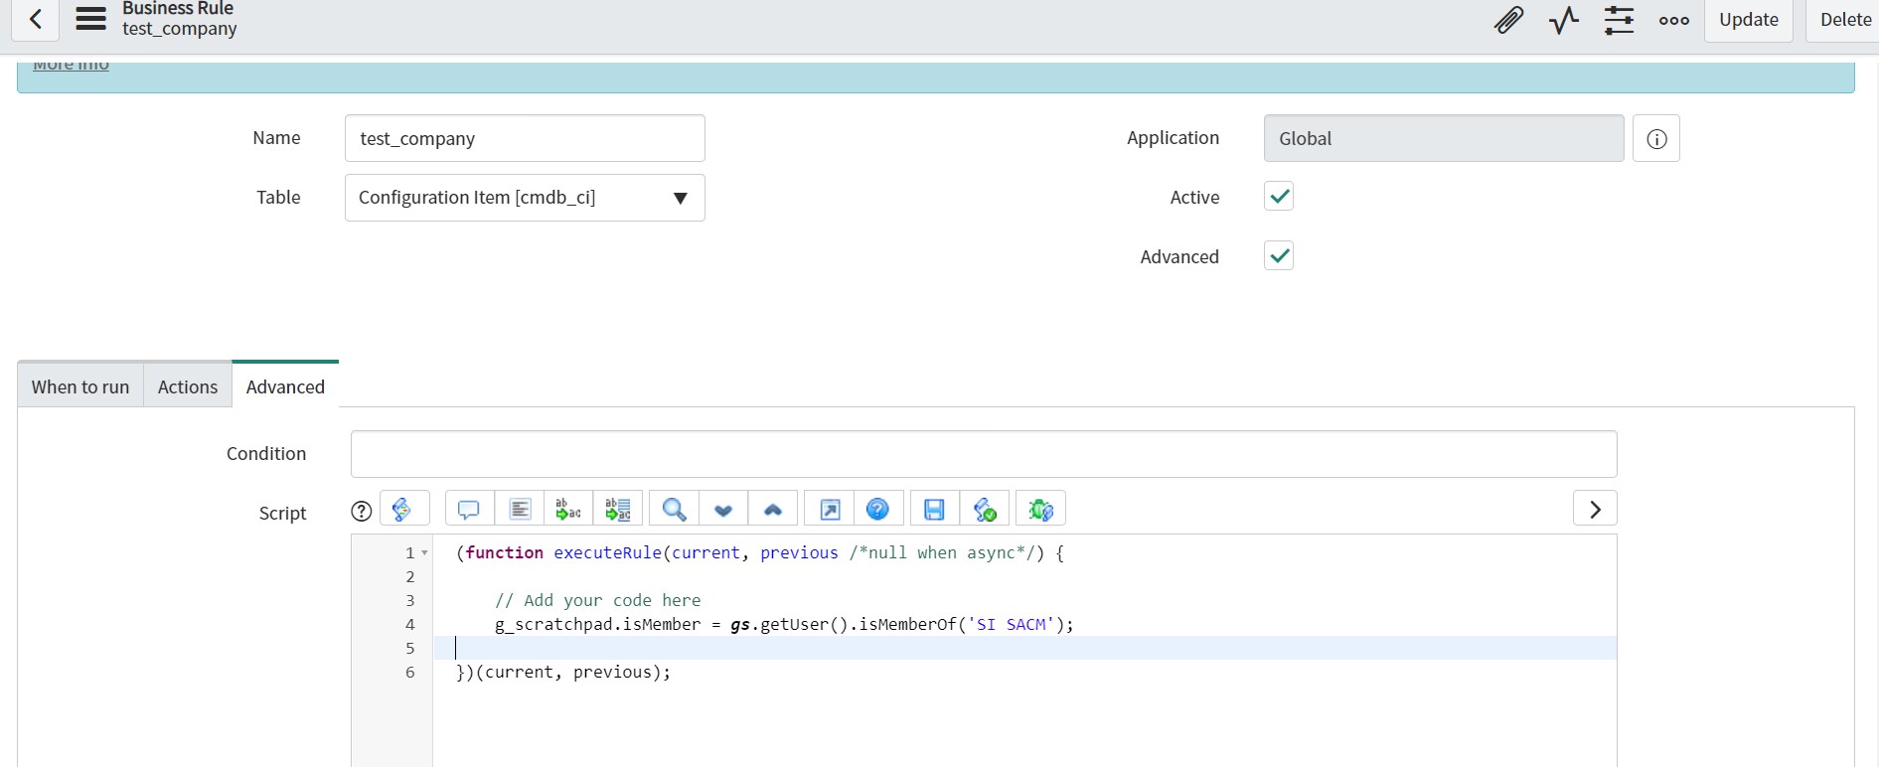Uncheck the Advanced checkbox

1279,256
